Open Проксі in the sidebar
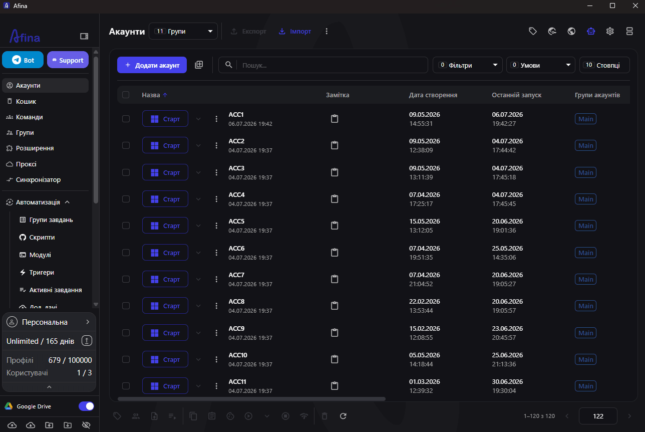The width and height of the screenshot is (645, 432). (45, 164)
